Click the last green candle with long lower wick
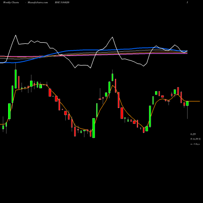The image size is (203, 203). tap(187, 104)
